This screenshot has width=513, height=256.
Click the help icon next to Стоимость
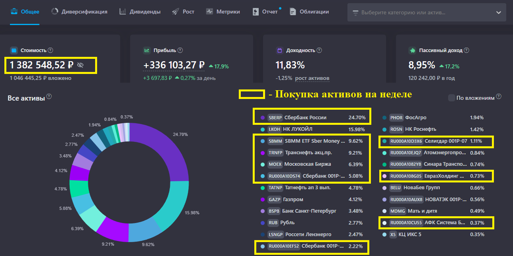[x=51, y=50]
